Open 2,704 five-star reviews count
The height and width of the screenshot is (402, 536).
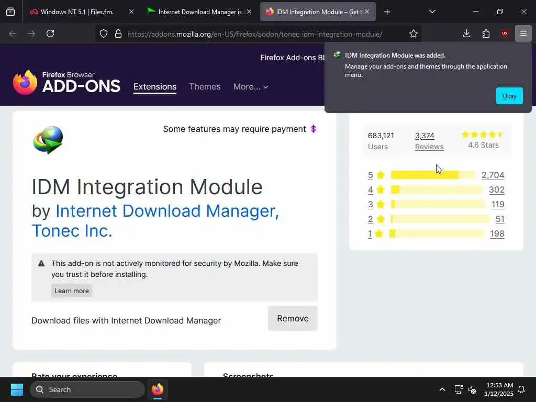click(493, 175)
